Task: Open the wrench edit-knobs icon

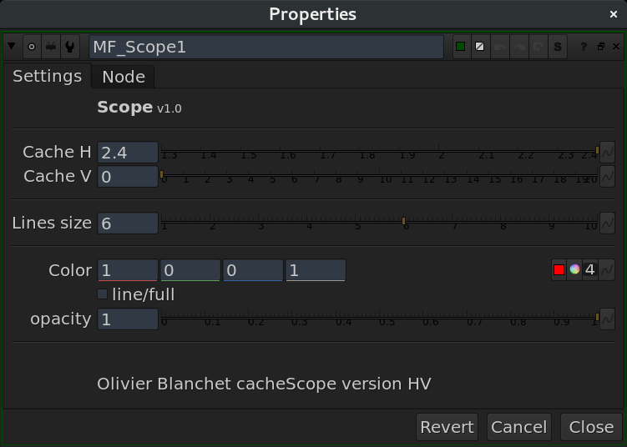Action: pos(69,47)
